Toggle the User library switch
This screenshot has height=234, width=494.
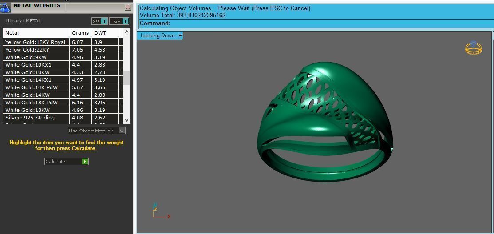pyautogui.click(x=119, y=21)
